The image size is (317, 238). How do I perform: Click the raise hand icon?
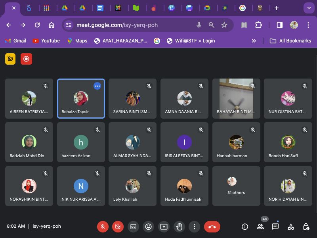click(x=179, y=226)
